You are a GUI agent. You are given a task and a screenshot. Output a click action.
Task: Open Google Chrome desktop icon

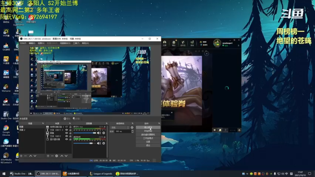point(6,131)
